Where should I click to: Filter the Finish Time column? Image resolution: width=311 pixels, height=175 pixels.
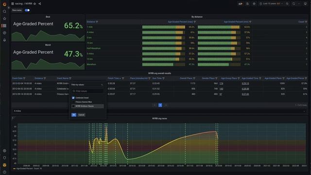(x=123, y=78)
